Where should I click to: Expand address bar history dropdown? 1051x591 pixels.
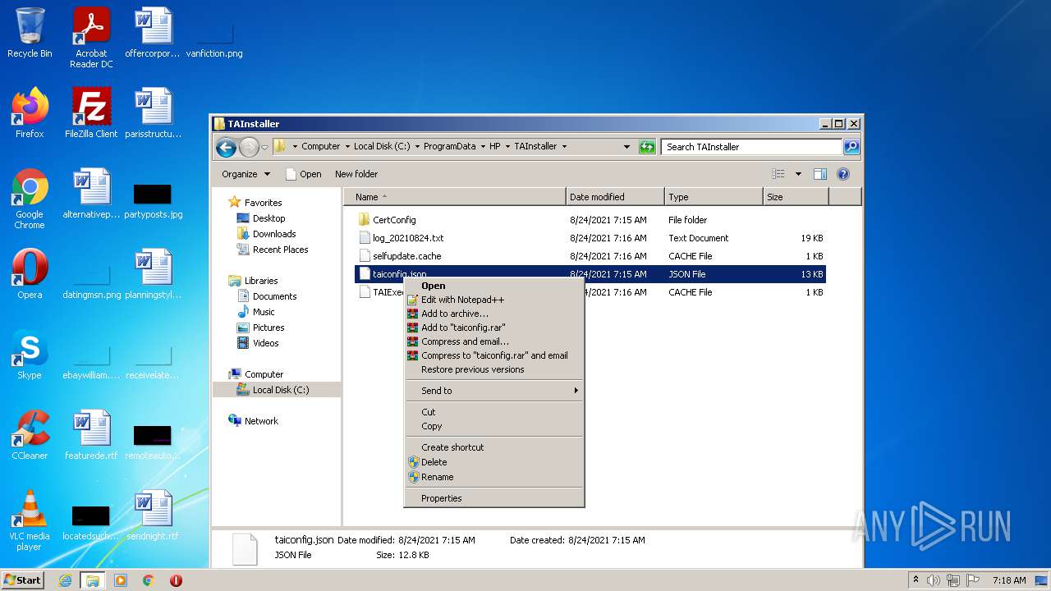point(627,147)
